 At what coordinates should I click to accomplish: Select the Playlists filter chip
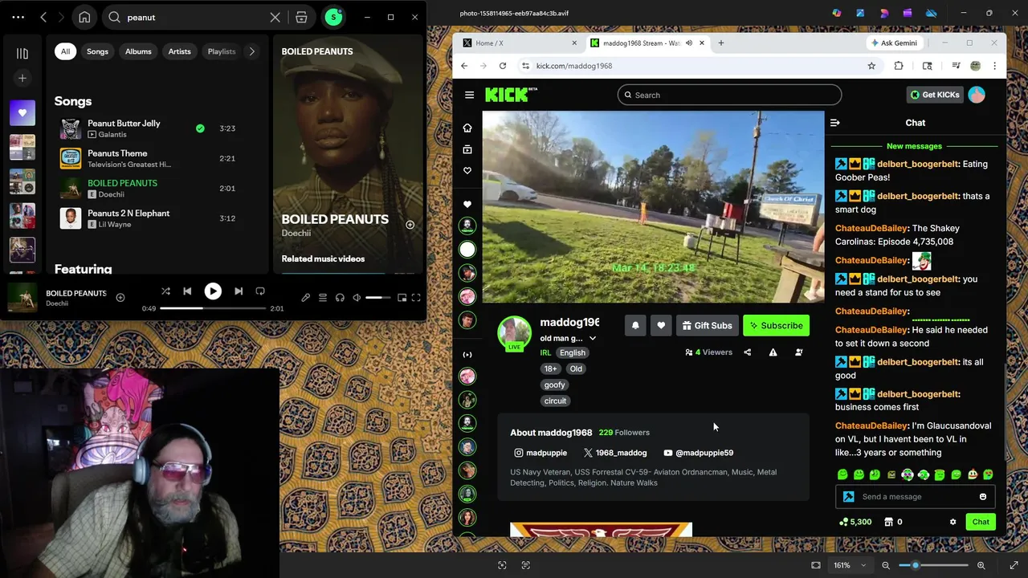[x=222, y=51]
